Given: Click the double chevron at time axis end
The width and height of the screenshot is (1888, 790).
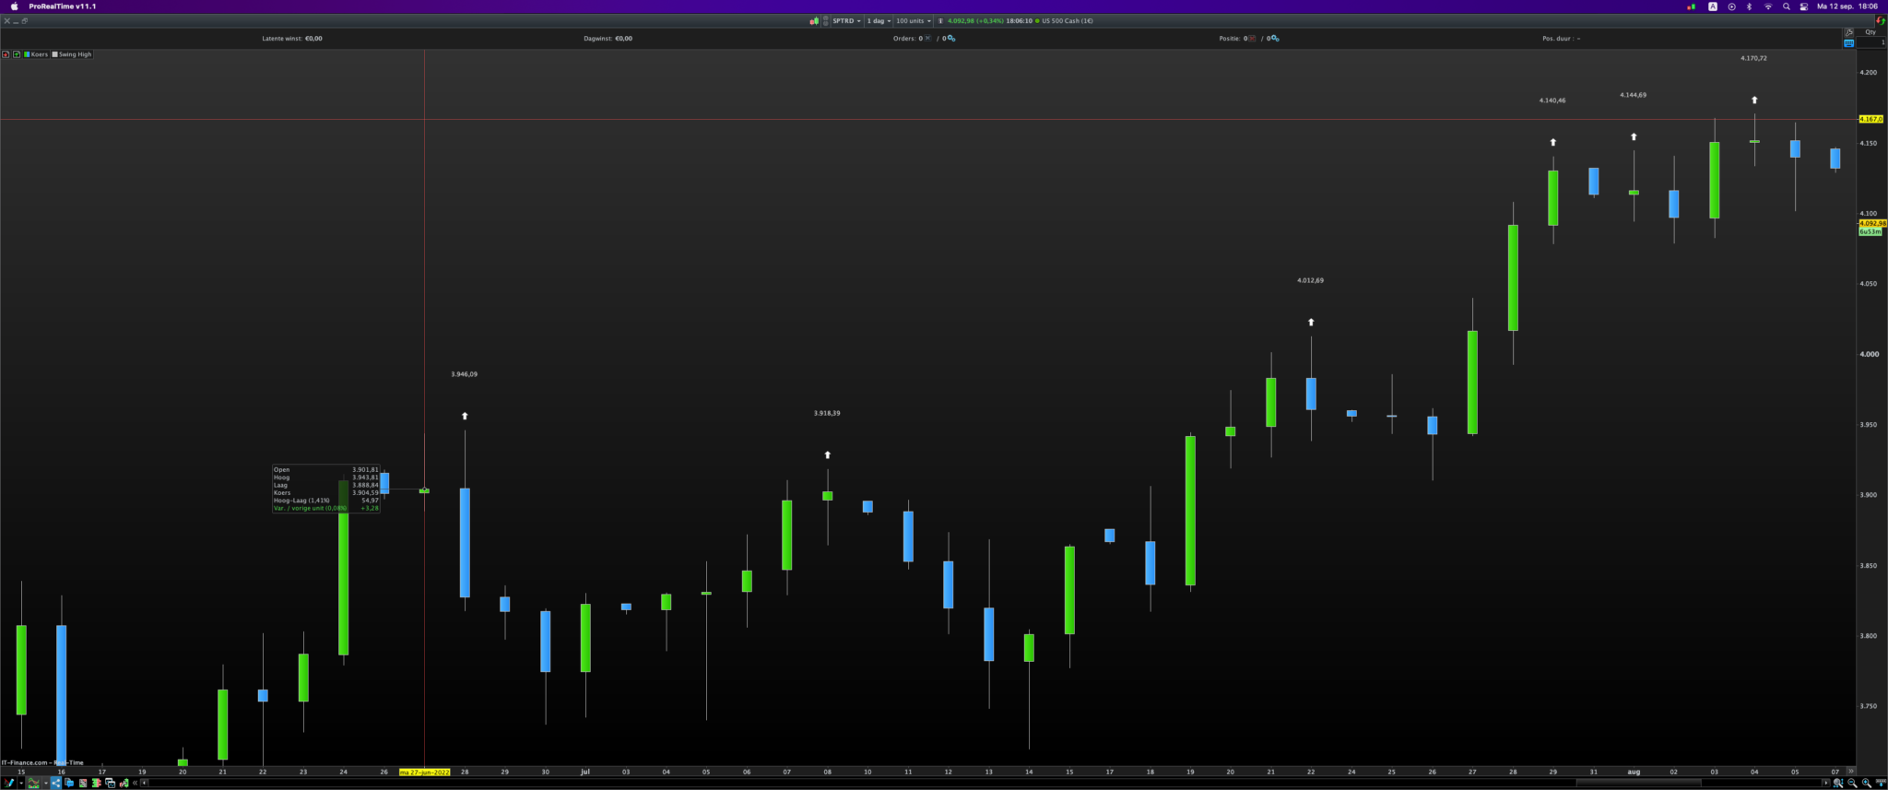Looking at the screenshot, I should click(1849, 772).
